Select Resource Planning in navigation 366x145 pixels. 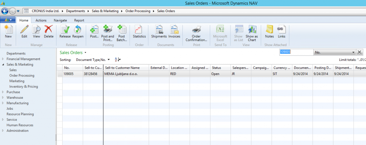point(20,114)
